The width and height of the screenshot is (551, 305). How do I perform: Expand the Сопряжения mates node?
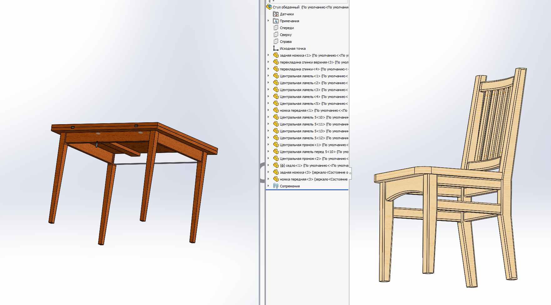[268, 186]
